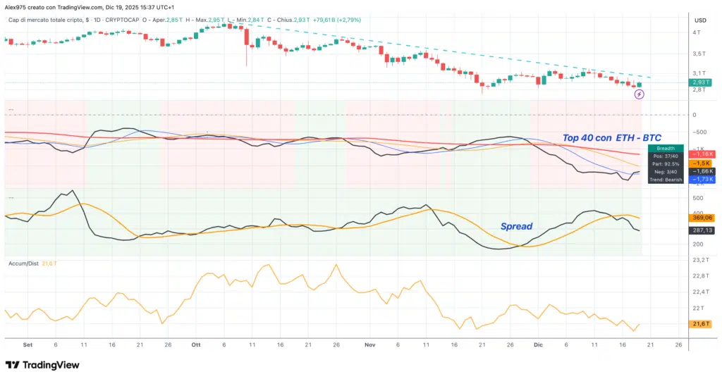722x379 pixels.
Task: Open the USD currency selector
Action: 700,20
